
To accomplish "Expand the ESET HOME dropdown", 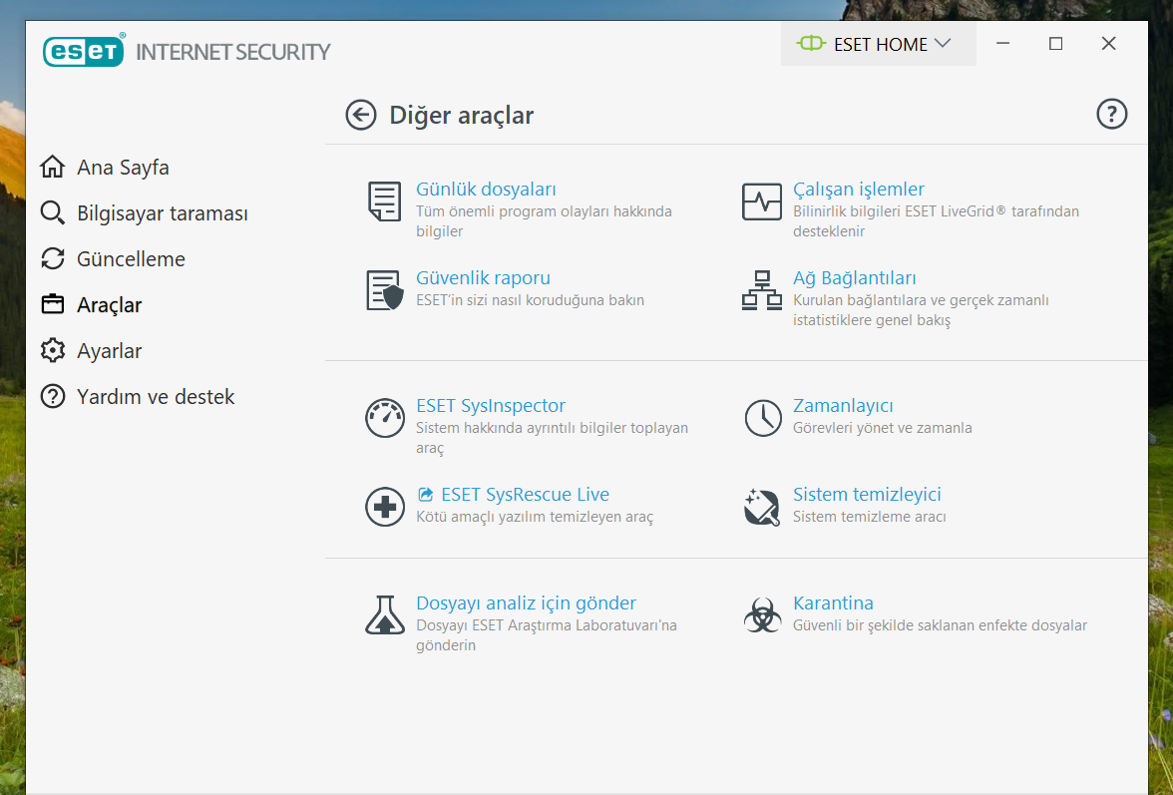I will click(878, 44).
